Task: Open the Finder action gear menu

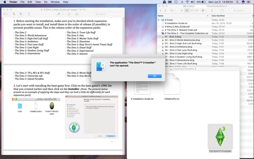Action: tap(204, 10)
